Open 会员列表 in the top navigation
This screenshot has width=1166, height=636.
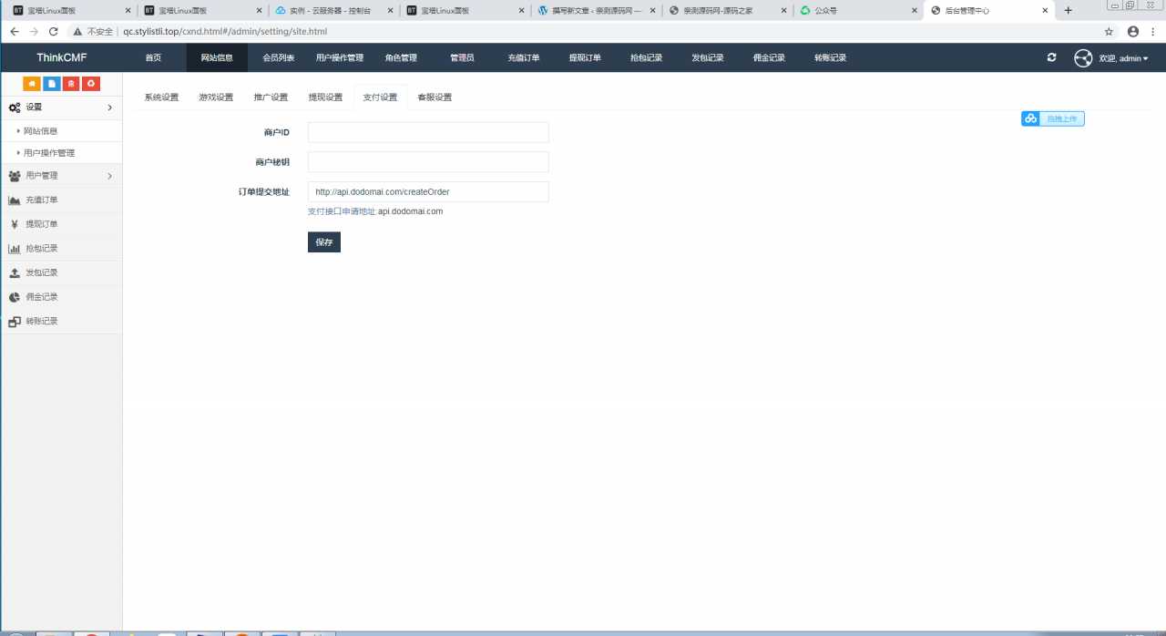(278, 57)
